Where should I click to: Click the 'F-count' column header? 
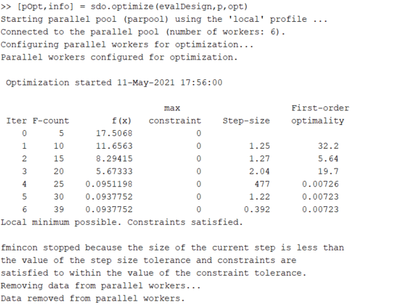pyautogui.click(x=51, y=121)
